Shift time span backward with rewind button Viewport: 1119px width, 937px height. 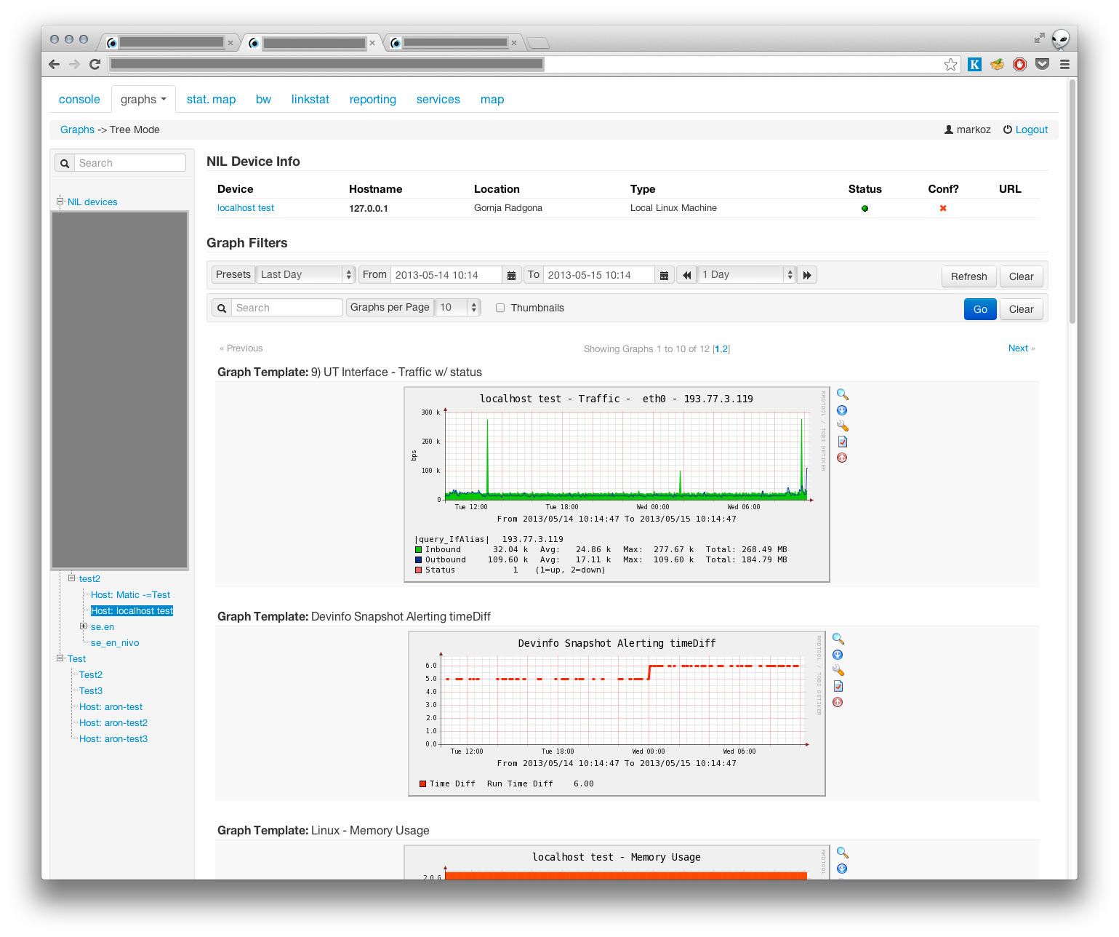click(686, 275)
